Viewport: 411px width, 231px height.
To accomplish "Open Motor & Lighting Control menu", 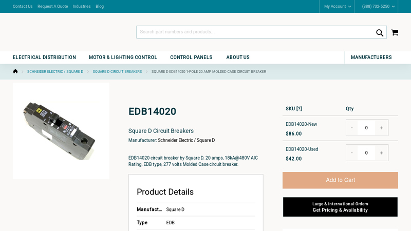I will click(123, 57).
